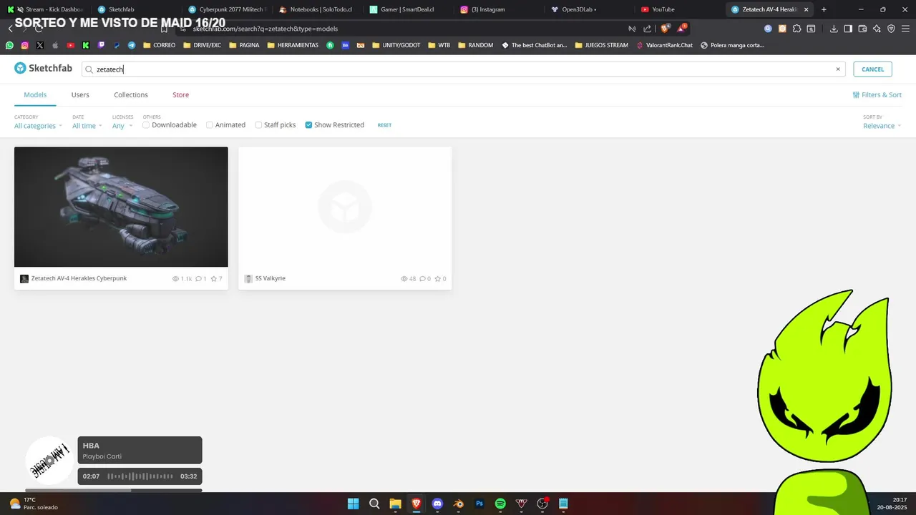Viewport: 916px width, 515px height.
Task: Open the Store tab
Action: [180, 94]
